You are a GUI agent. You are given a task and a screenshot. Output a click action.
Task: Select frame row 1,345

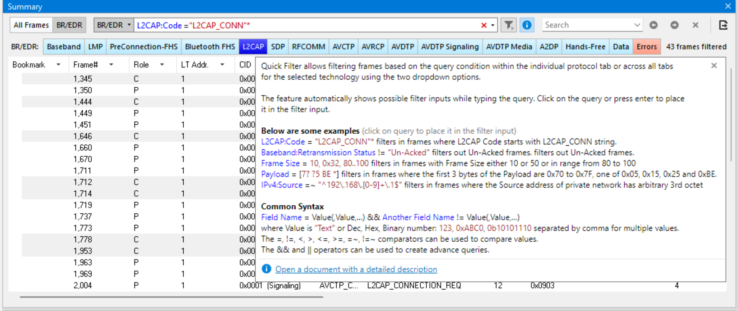pos(138,79)
